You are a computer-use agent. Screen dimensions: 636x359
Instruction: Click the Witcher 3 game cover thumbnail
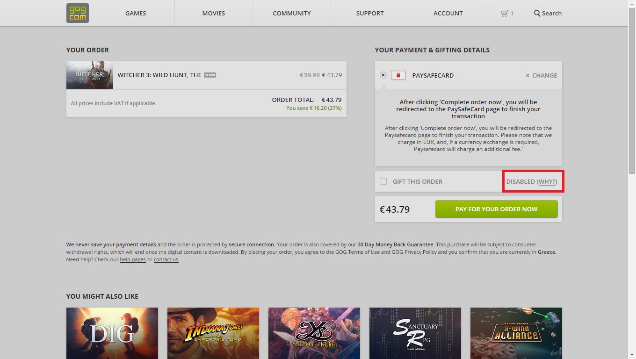point(90,75)
